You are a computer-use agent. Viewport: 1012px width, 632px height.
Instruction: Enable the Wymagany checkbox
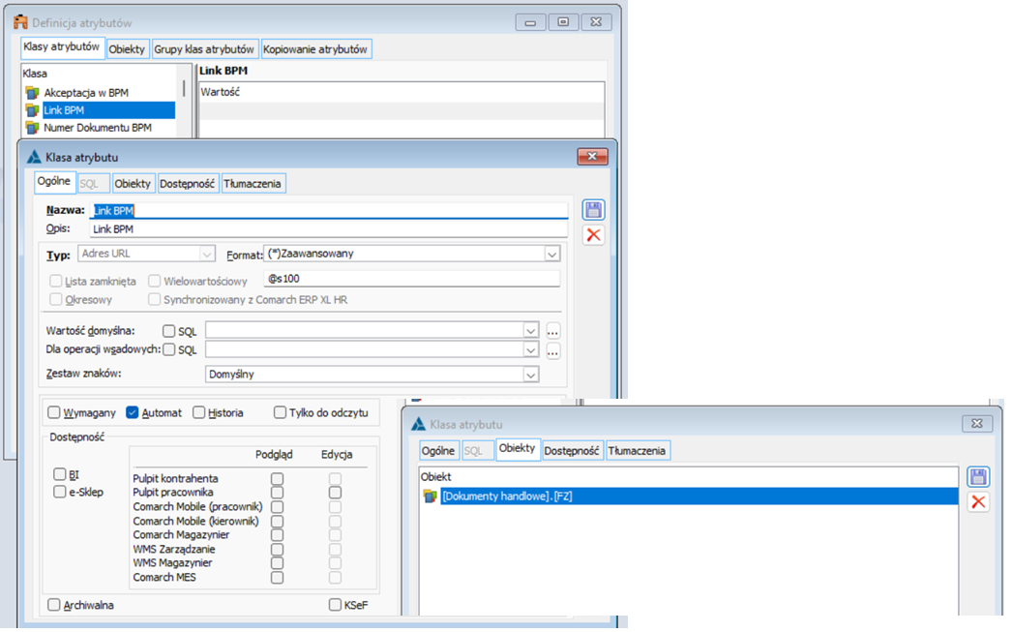click(54, 412)
